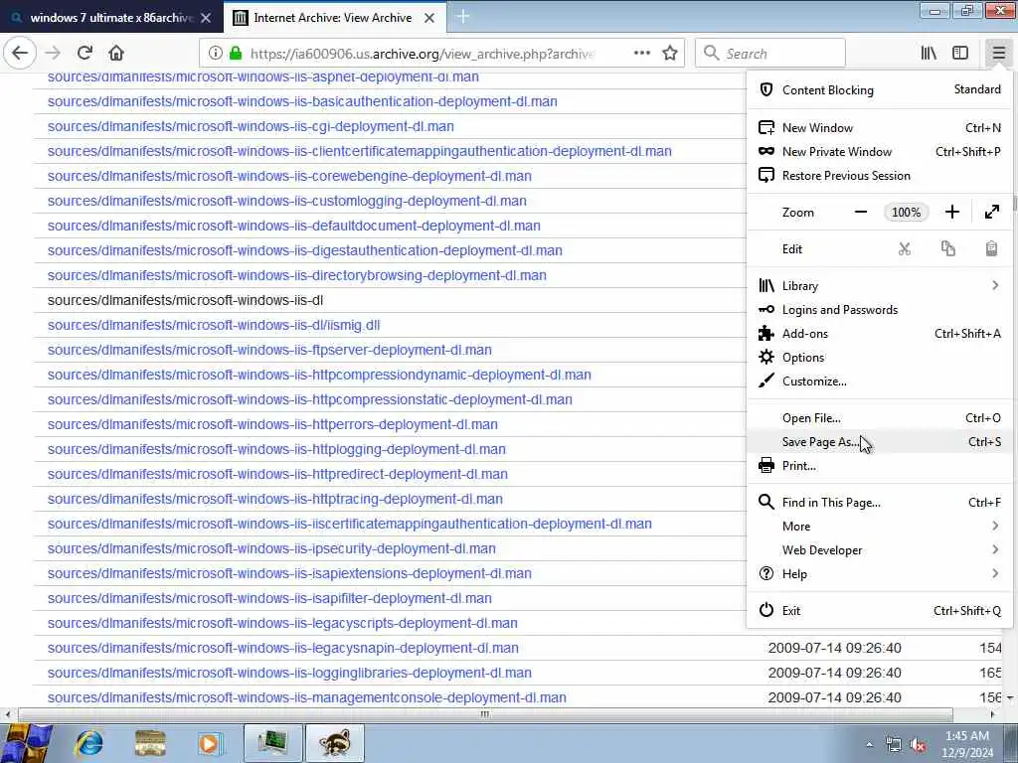Open a new tab with plus button
Screen dimensions: 1018x763
[463, 17]
